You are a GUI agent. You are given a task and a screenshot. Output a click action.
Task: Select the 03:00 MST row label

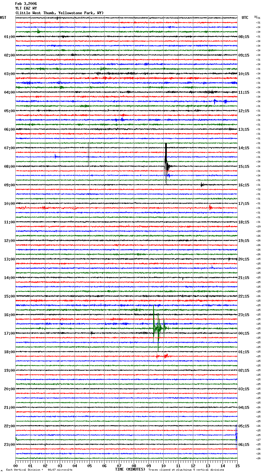coord(10,74)
